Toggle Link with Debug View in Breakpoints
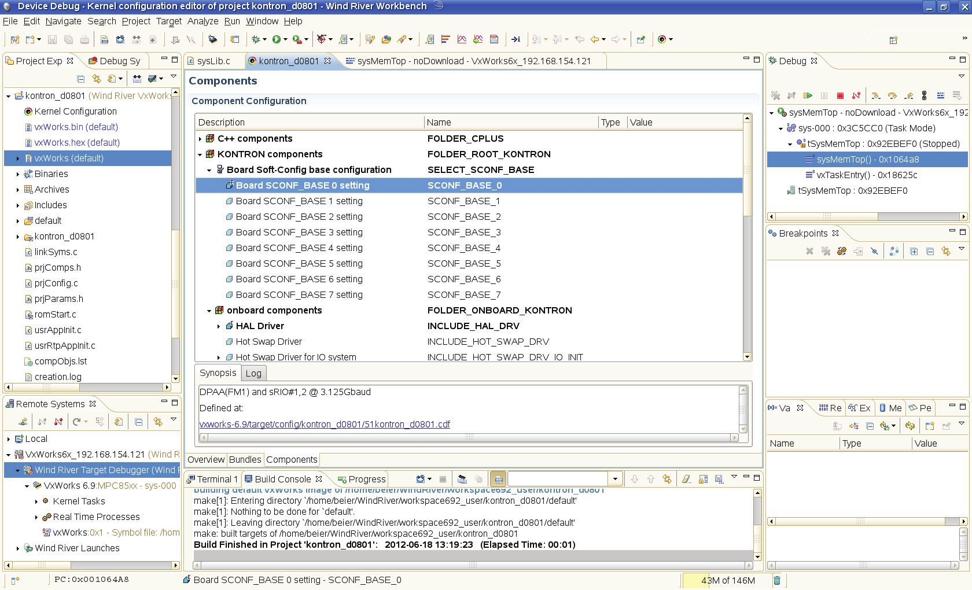 pos(945,251)
